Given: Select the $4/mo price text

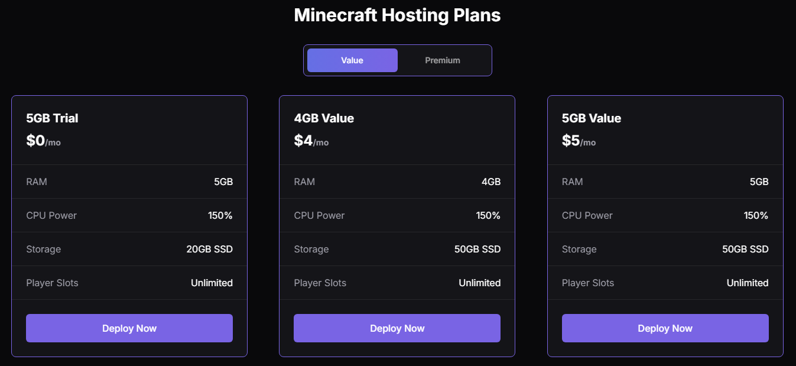Looking at the screenshot, I should [311, 141].
